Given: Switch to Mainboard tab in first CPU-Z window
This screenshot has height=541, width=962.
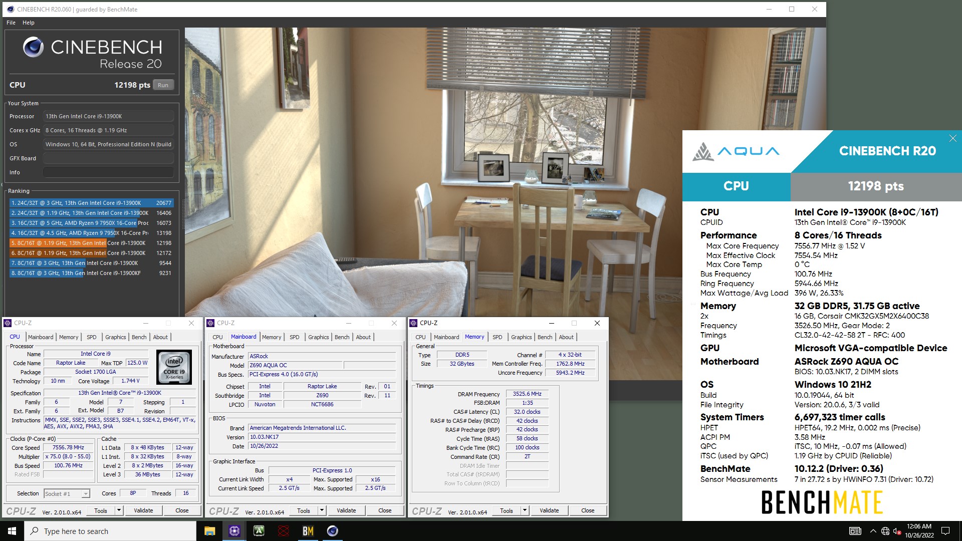Looking at the screenshot, I should click(41, 337).
